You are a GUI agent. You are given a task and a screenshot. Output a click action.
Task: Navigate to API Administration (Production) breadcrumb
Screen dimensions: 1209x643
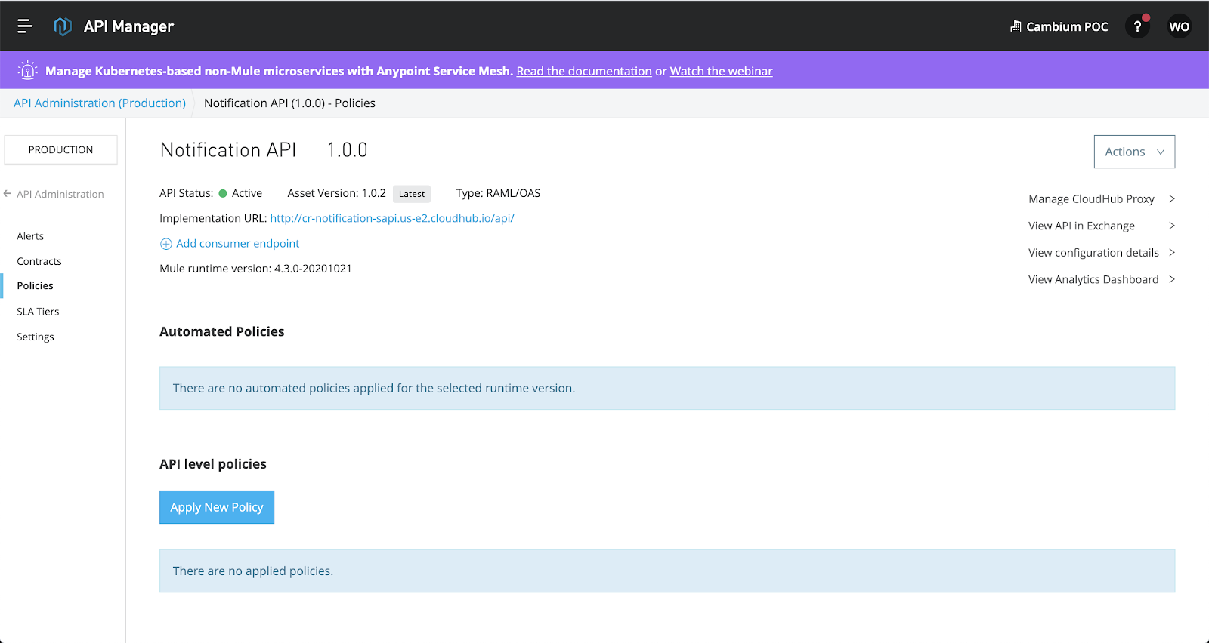click(x=100, y=103)
